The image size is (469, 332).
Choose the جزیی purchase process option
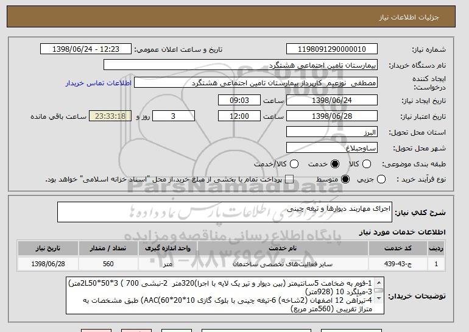pyautogui.click(x=381, y=180)
